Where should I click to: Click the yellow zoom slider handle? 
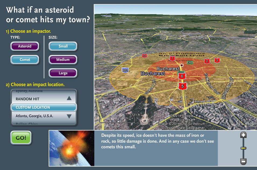[243, 148]
